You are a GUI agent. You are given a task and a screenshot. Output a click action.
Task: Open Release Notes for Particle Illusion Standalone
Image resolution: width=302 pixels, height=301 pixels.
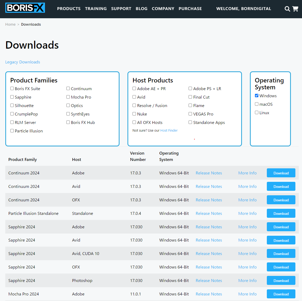pos(209,214)
